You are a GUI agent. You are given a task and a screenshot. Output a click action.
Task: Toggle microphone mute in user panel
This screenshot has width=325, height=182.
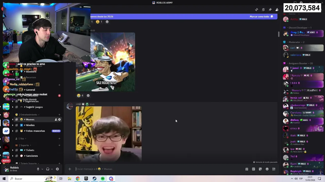click(x=38, y=169)
